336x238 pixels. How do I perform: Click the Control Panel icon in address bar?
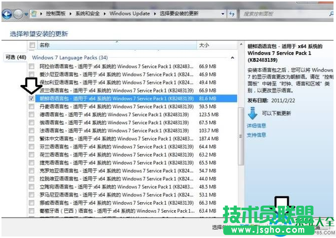pyautogui.click(x=34, y=14)
